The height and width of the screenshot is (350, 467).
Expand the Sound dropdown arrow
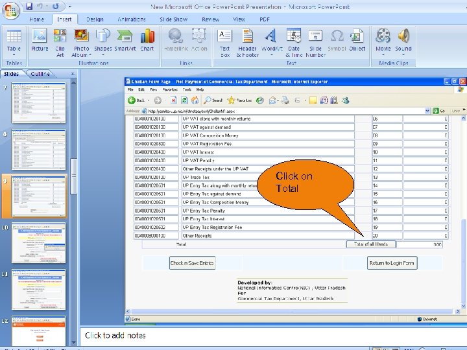403,54
